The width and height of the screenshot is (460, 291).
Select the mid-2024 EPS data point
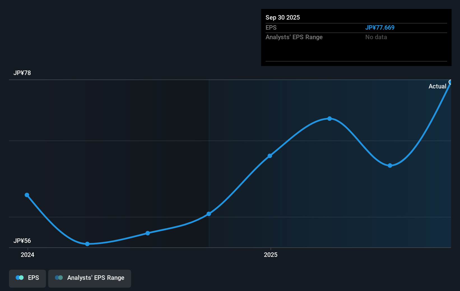(x=148, y=233)
